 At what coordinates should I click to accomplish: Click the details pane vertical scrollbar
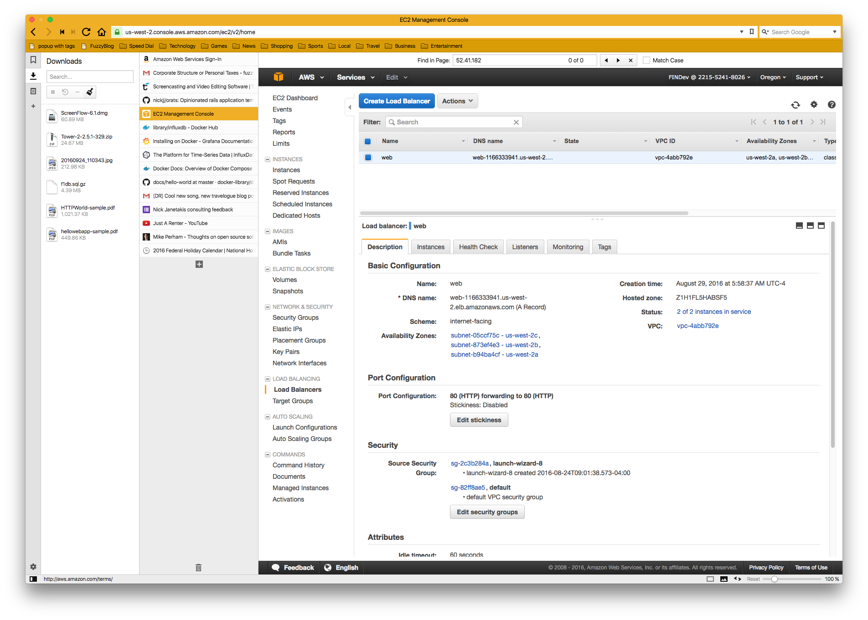click(832, 335)
